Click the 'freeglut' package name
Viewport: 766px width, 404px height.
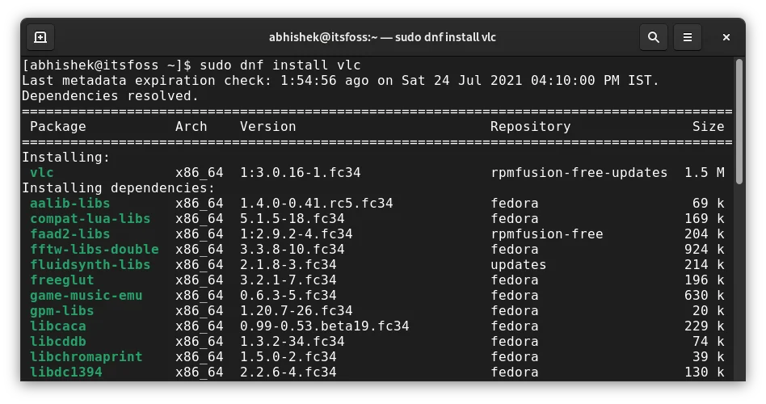click(x=61, y=280)
